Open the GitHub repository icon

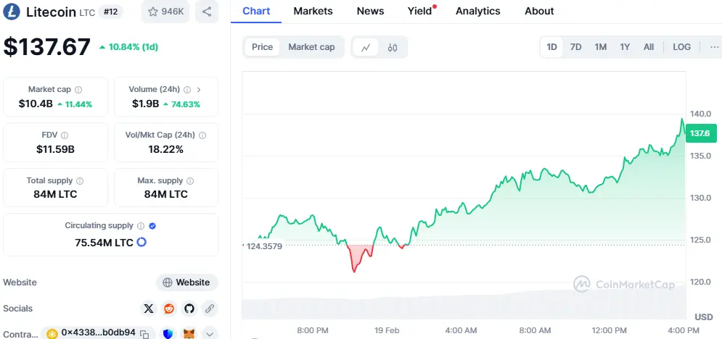[189, 309]
